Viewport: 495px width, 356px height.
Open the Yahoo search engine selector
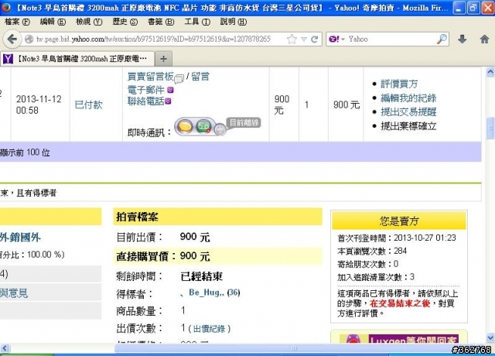[x=336, y=39]
